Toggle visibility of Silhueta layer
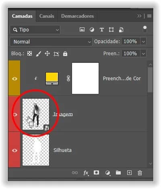Viewport: 161px width, 189px height. (14, 150)
